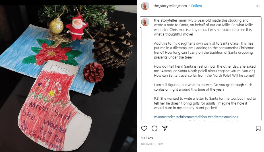The image size is (264, 152).
Task: Open the three-dot more options menu
Action: tap(258, 6)
